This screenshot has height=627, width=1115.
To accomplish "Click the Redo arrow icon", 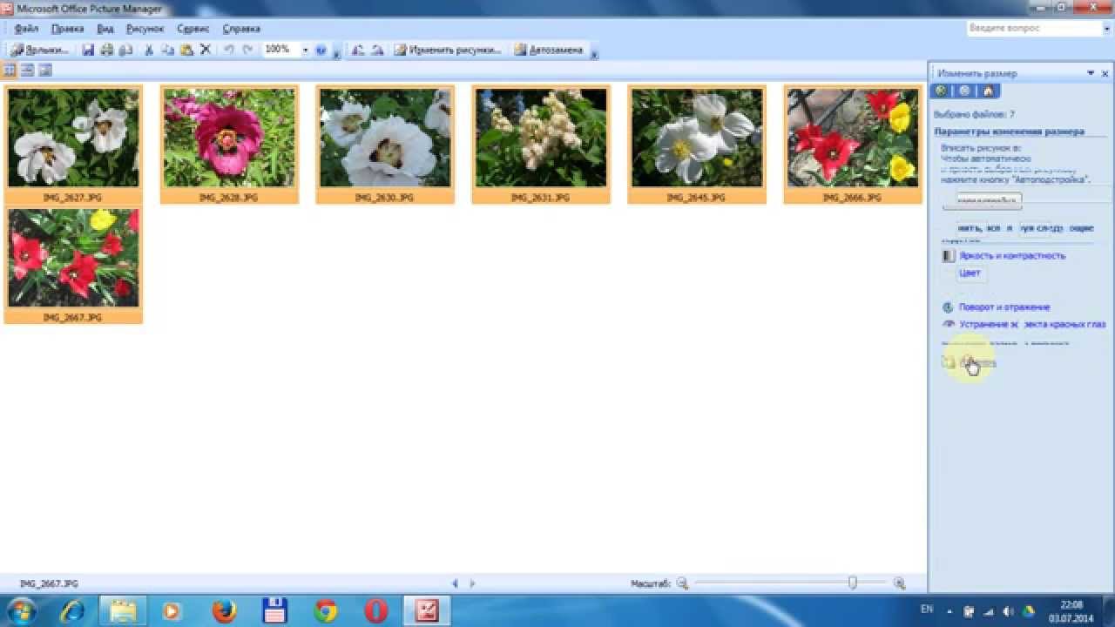I will (248, 50).
